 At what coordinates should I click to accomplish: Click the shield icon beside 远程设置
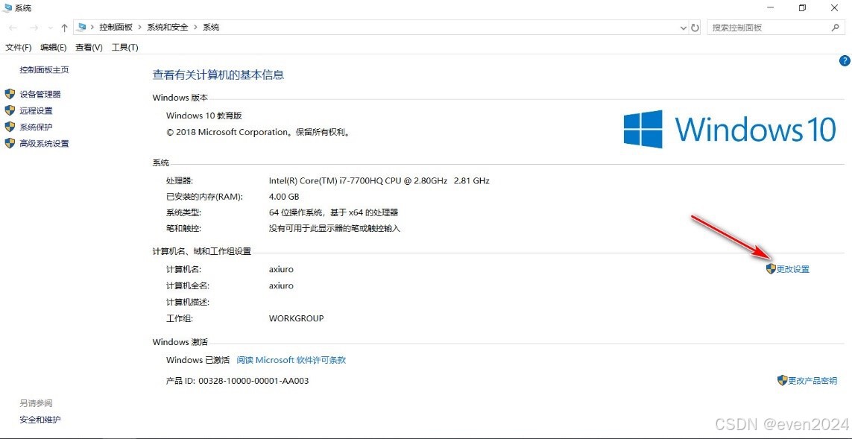[x=10, y=110]
